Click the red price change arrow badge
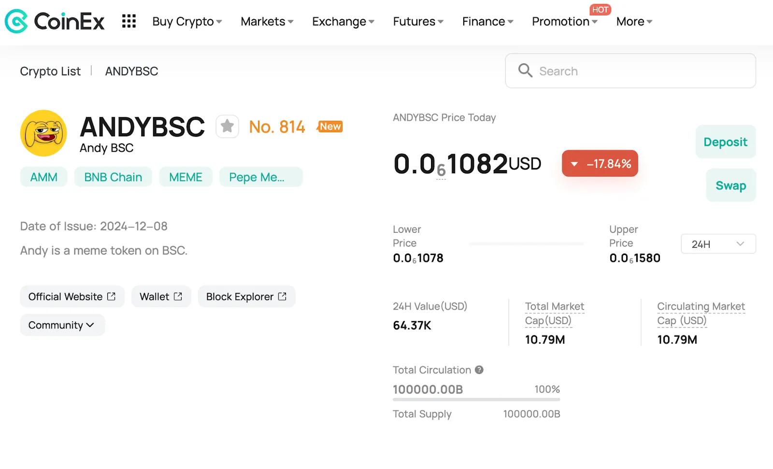773x469 pixels. 600,164
